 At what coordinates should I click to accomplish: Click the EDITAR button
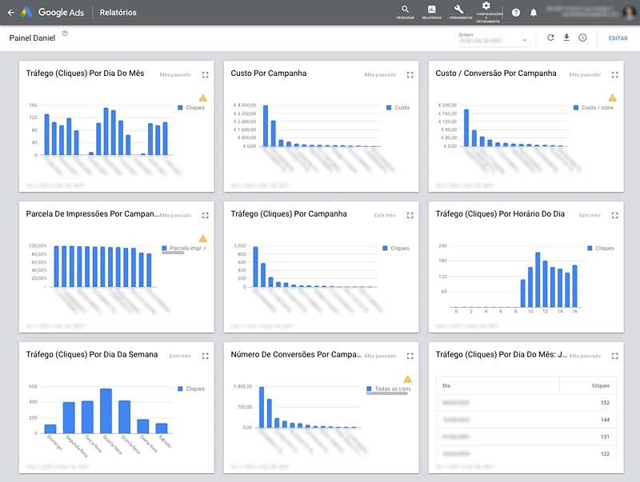pos(618,38)
